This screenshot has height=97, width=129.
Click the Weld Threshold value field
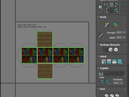[x=117, y=83]
